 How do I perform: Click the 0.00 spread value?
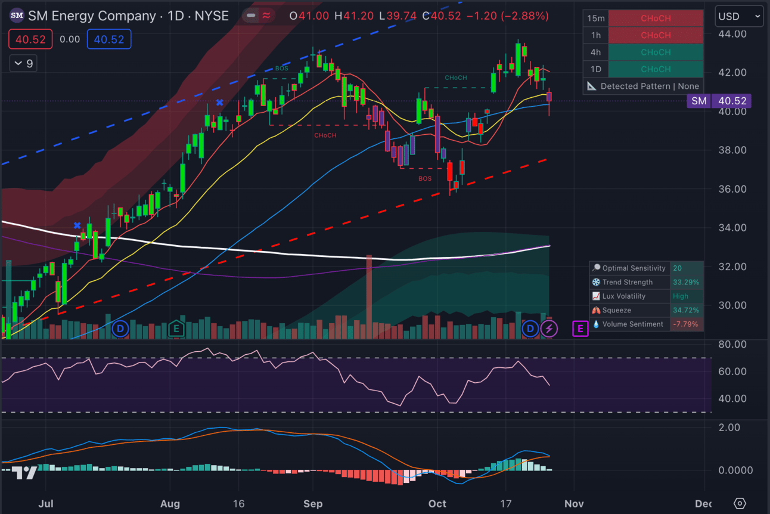coord(70,40)
